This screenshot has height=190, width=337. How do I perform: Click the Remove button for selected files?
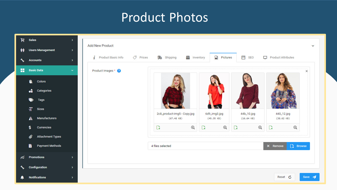(275, 146)
